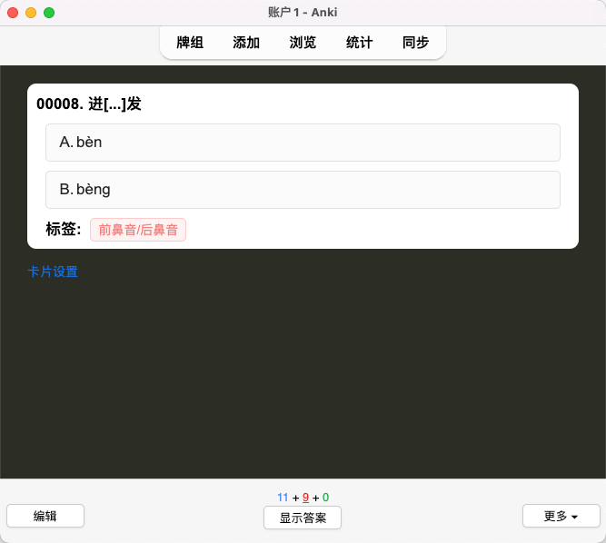Expand the 更多 dropdown menu
The image size is (606, 543).
561,516
